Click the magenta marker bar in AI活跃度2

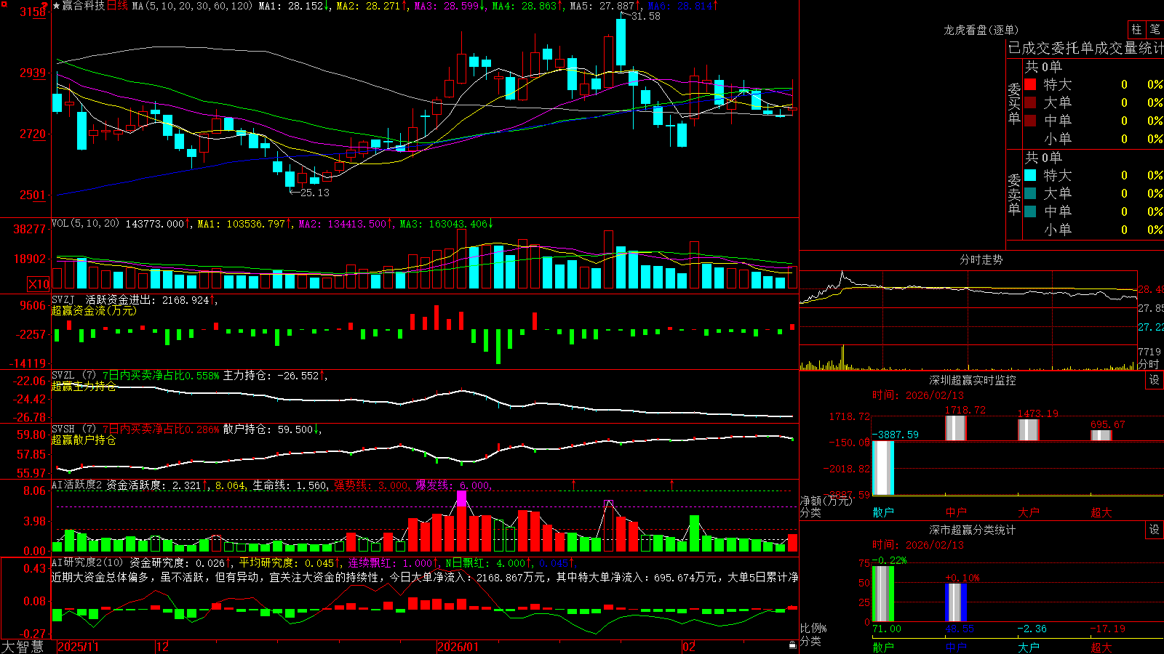[x=461, y=498]
